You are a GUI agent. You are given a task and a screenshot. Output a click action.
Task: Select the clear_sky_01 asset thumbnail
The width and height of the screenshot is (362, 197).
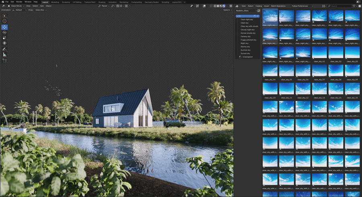pos(319,53)
